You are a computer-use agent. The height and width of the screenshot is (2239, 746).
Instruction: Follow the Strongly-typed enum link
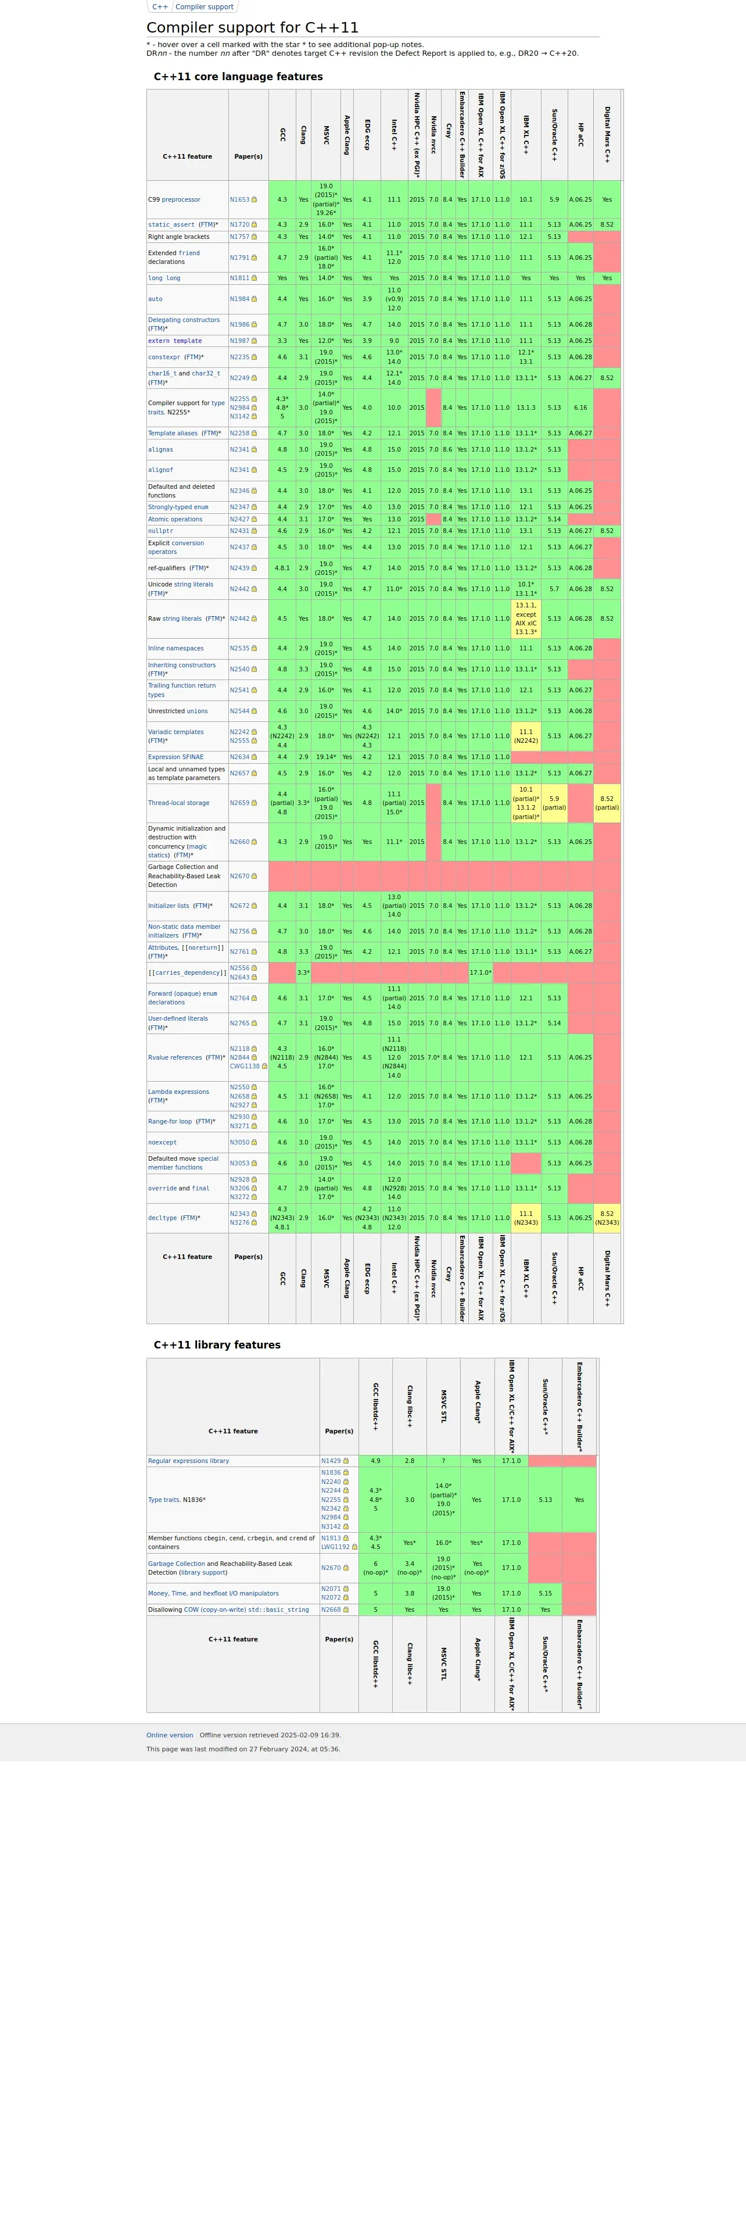pyautogui.click(x=178, y=507)
